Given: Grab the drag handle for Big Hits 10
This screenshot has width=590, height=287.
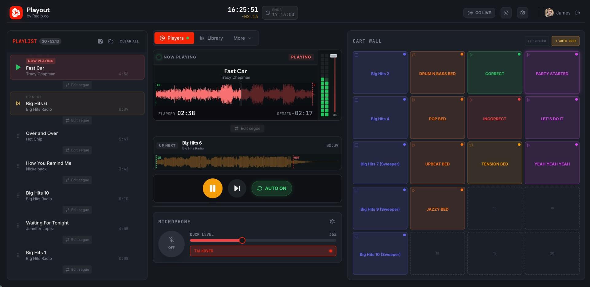Looking at the screenshot, I should [18, 196].
